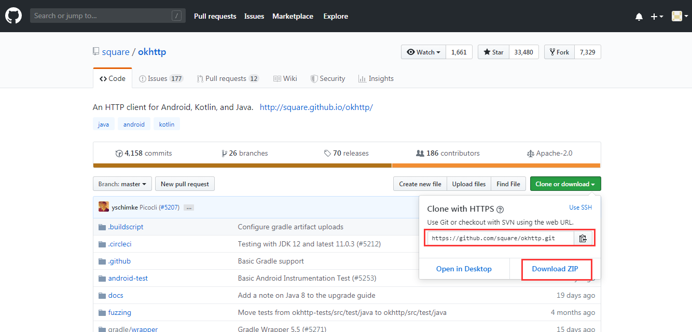Screen dimensions: 692x332
Task: Open the .circleci folder
Action: click(x=120, y=244)
